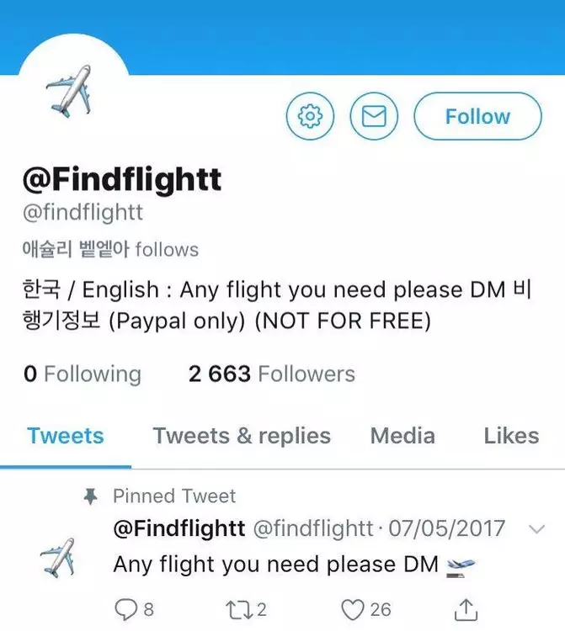Like the pinned tweet heart icon

pyautogui.click(x=353, y=610)
